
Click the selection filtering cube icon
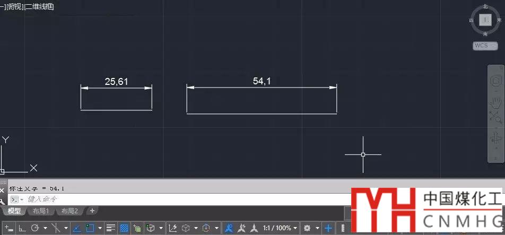186,228
